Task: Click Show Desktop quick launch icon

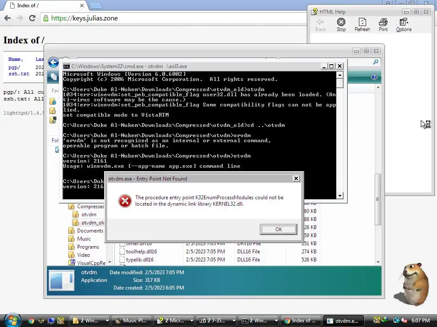Action: click(x=51, y=321)
